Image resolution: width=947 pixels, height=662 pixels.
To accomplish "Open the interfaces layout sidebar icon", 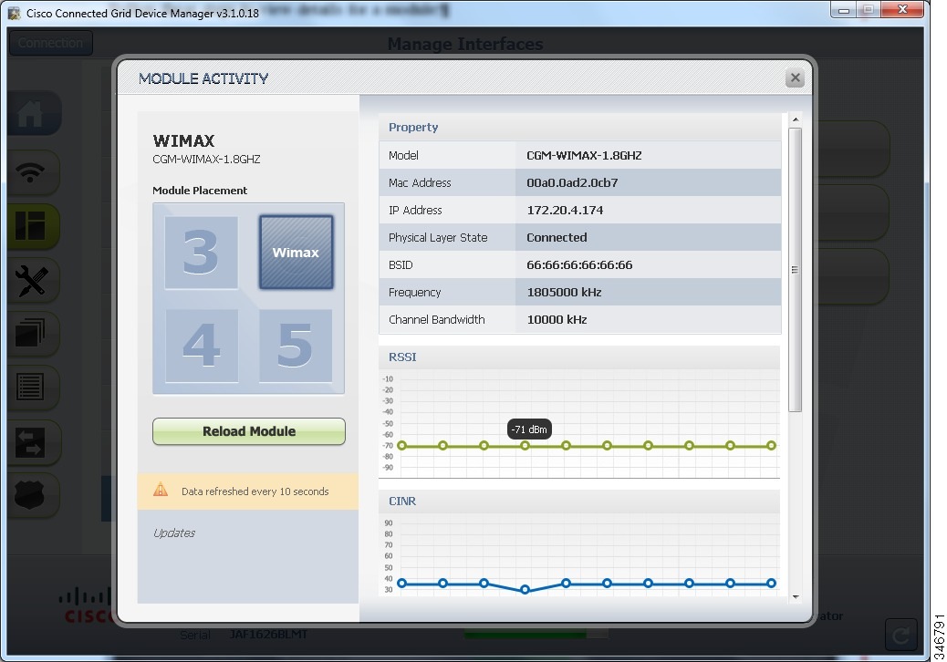I will 31,226.
